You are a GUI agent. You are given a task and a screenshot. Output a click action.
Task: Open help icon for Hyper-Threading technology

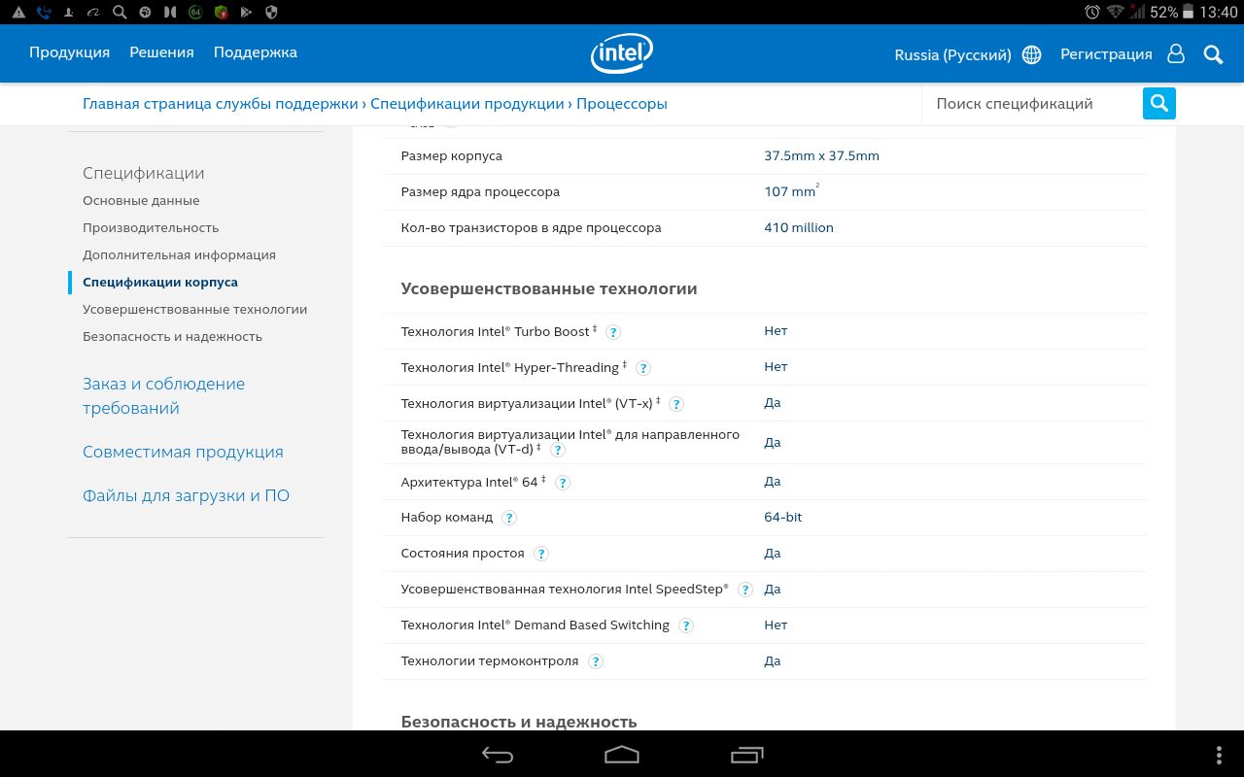pos(643,368)
